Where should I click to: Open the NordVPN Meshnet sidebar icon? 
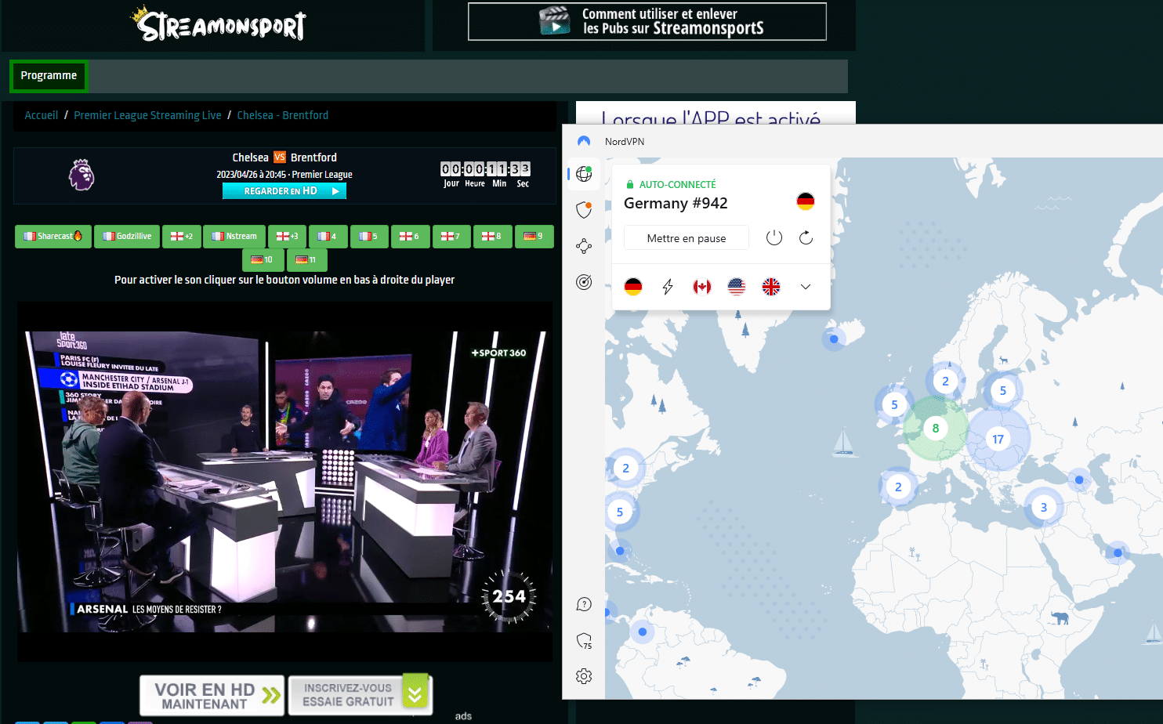[584, 246]
